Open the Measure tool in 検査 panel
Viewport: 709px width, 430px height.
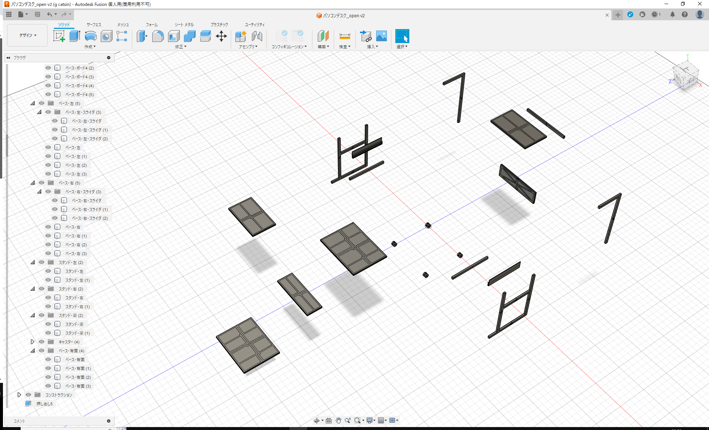[x=345, y=36]
